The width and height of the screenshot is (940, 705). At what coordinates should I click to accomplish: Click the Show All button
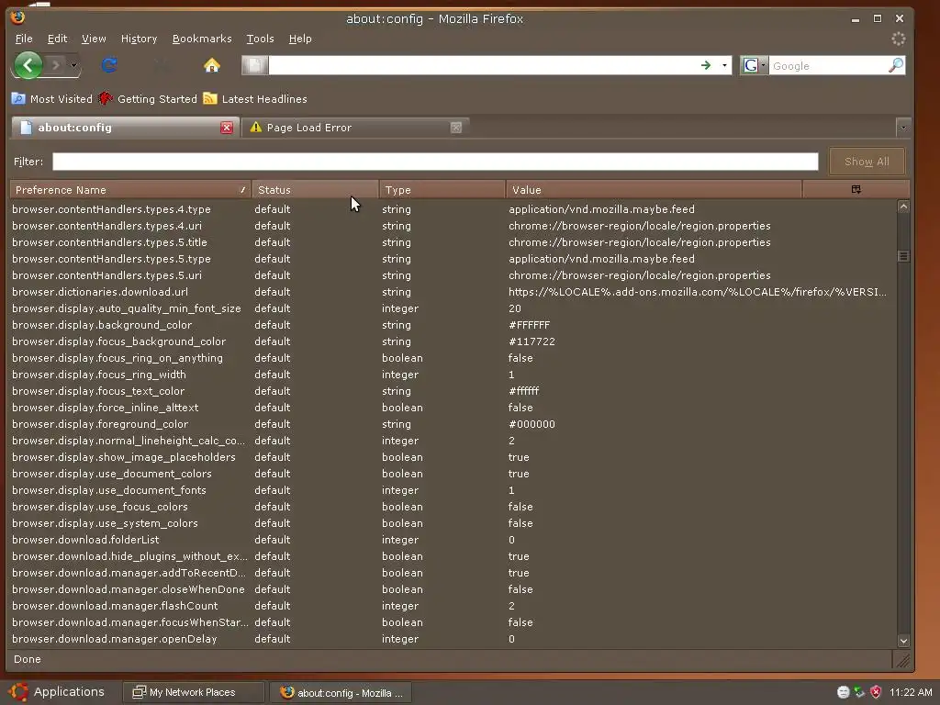(867, 162)
